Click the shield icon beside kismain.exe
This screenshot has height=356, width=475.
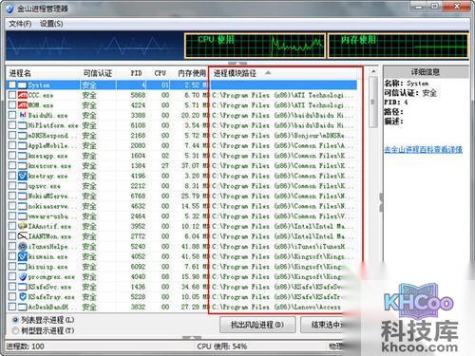(x=23, y=256)
